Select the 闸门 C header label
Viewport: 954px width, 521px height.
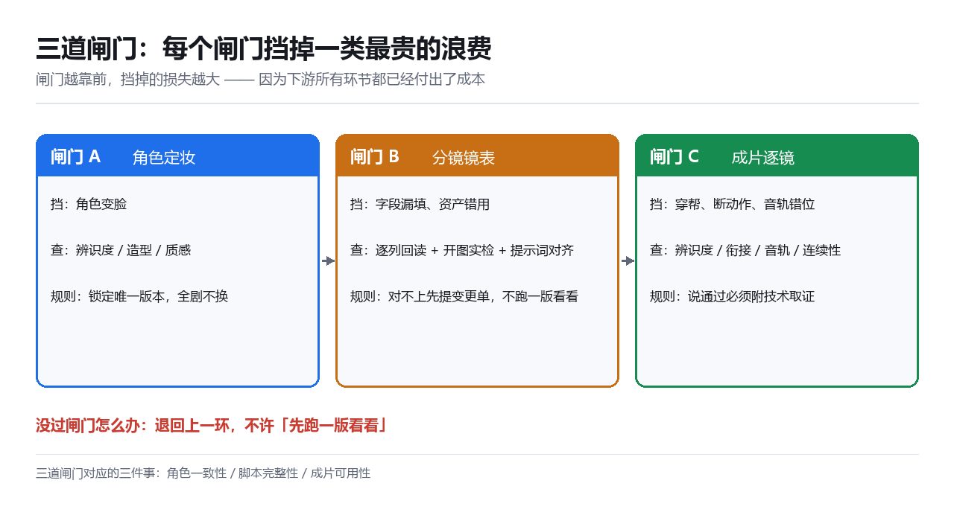pos(675,156)
